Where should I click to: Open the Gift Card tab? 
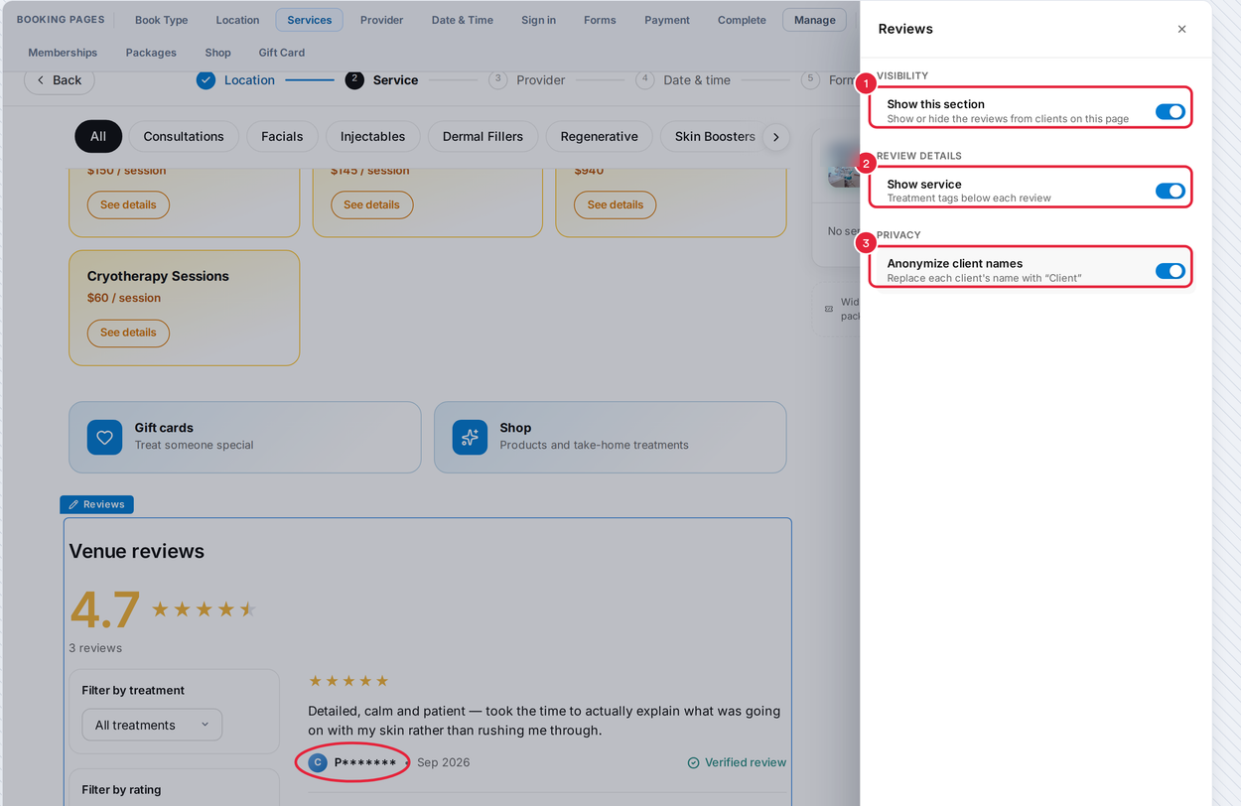tap(282, 53)
